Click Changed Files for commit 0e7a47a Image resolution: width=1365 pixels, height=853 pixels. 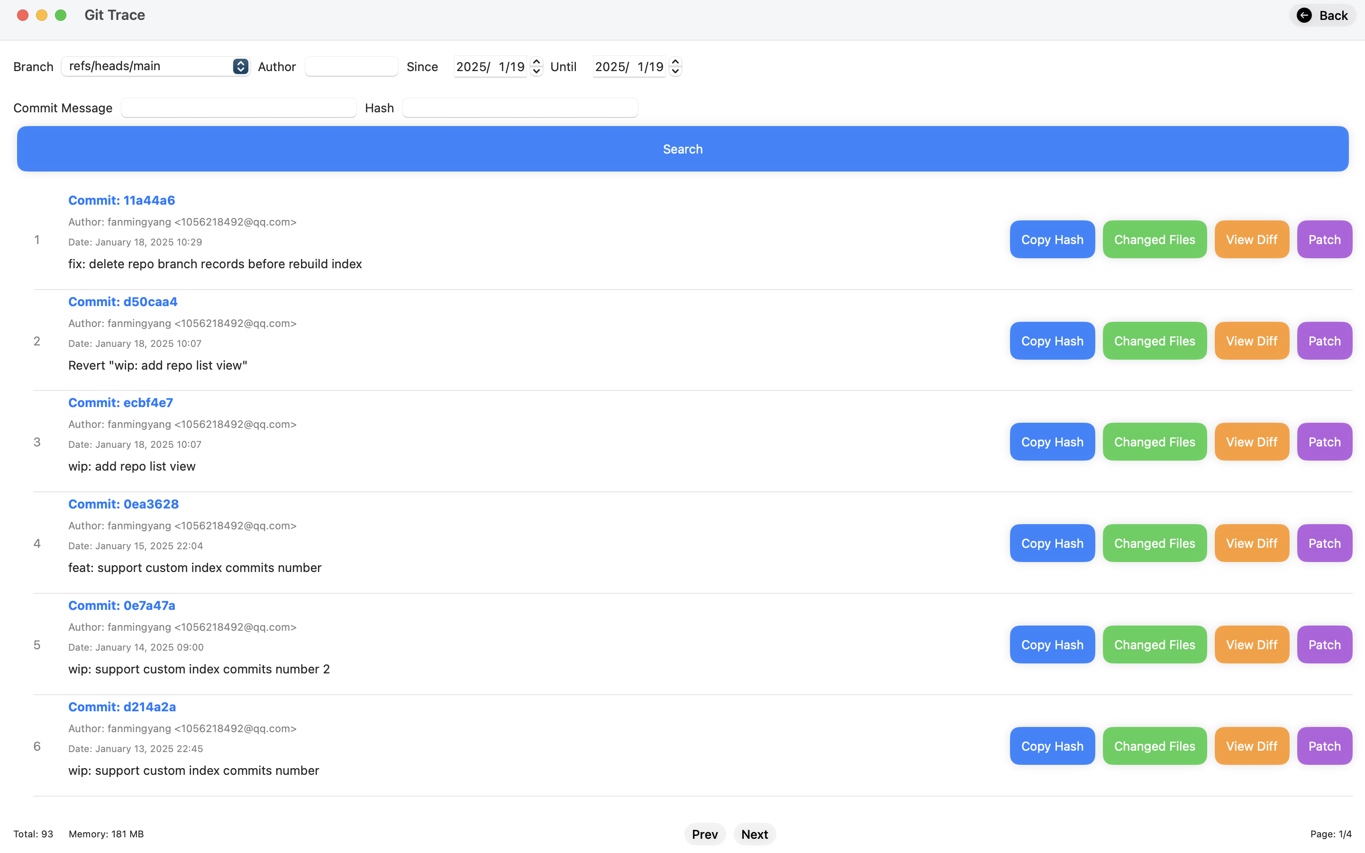1154,644
